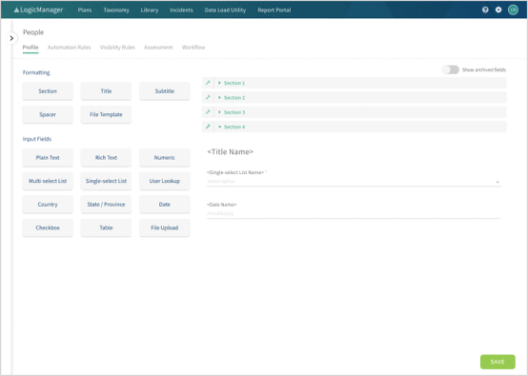
Task: Switch to the Assessment tab
Action: [x=158, y=48]
